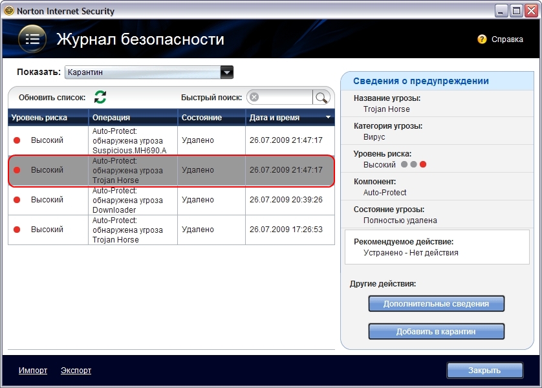Click the Закрыть button
The width and height of the screenshot is (542, 388).
[x=484, y=371]
